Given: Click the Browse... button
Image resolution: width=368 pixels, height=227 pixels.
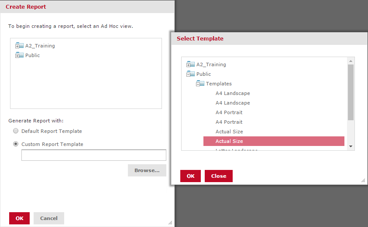Looking at the screenshot, I should coord(147,170).
